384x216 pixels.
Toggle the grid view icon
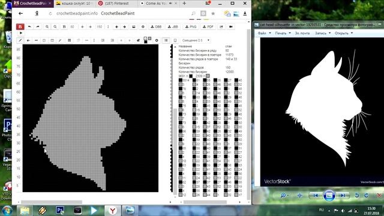click(x=70, y=40)
